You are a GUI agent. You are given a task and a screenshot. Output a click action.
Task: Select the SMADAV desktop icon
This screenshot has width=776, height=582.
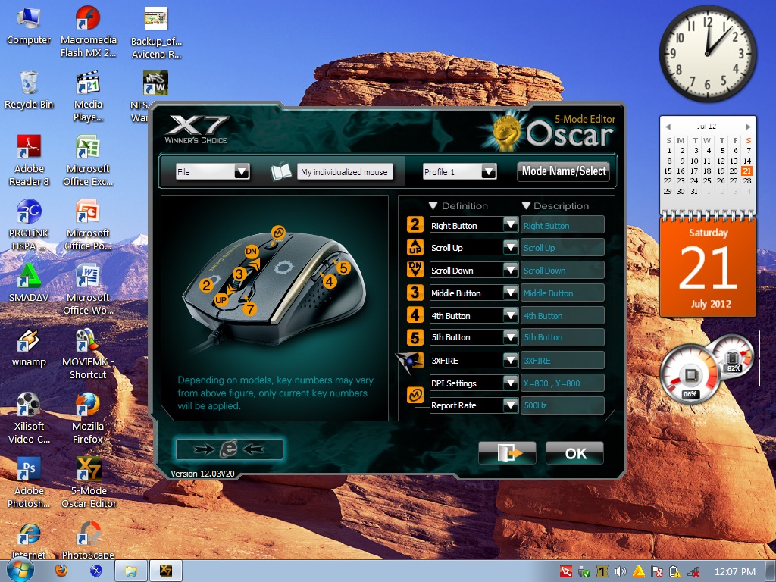coord(29,282)
